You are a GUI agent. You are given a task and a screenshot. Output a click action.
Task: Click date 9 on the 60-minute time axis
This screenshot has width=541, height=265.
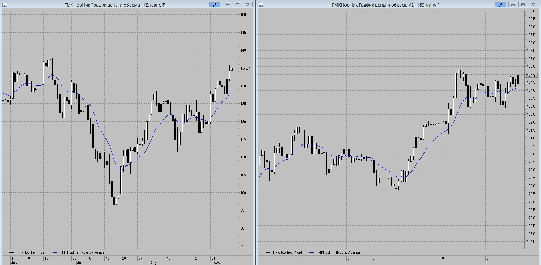click(x=488, y=258)
